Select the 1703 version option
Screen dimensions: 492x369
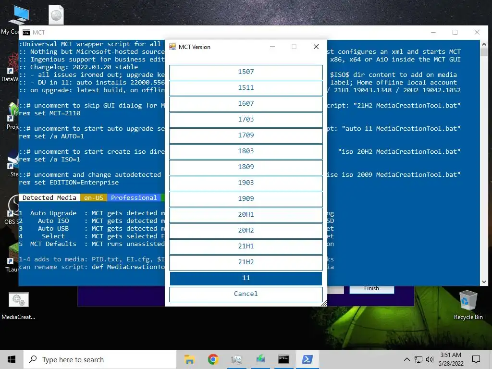tap(246, 120)
